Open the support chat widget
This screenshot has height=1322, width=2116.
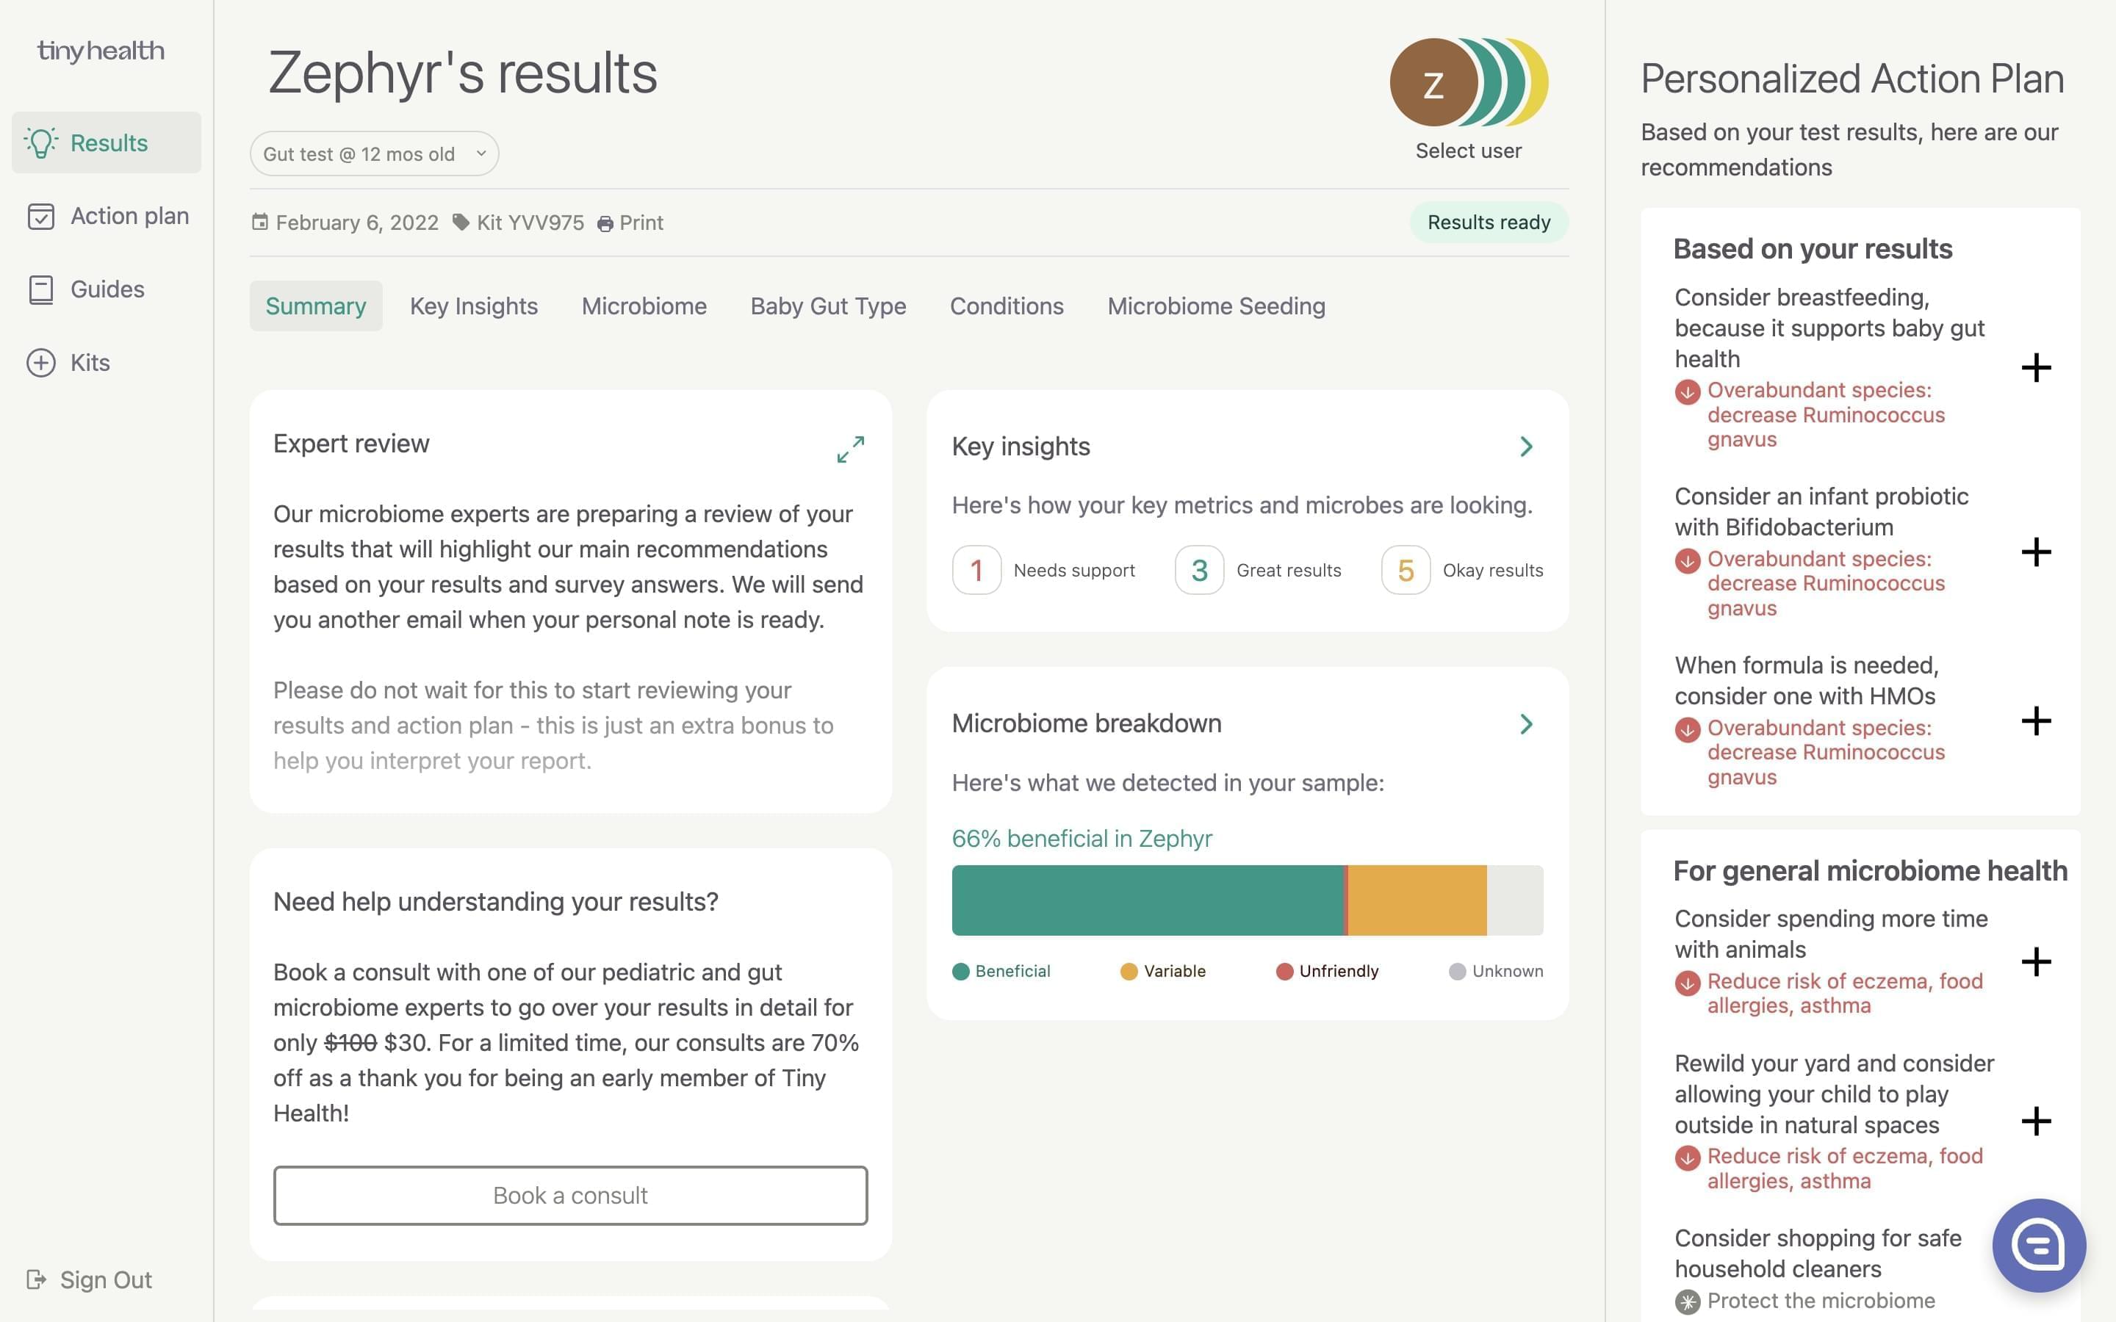click(x=2040, y=1245)
